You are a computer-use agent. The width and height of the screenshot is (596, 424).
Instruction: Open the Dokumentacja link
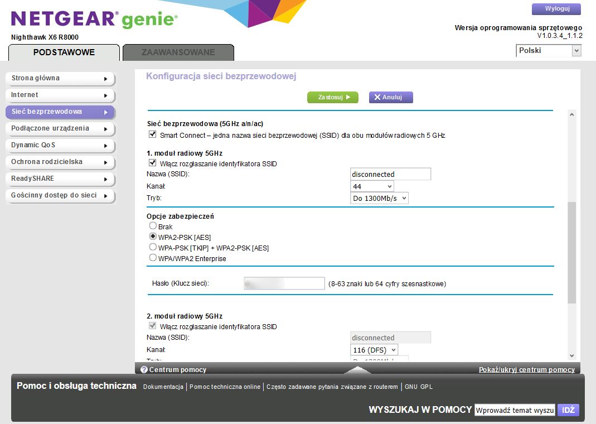(163, 387)
